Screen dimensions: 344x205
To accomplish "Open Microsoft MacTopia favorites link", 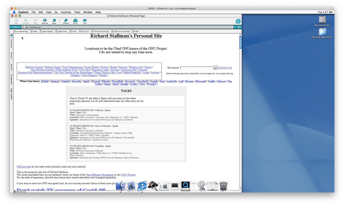I will pos(100,31).
